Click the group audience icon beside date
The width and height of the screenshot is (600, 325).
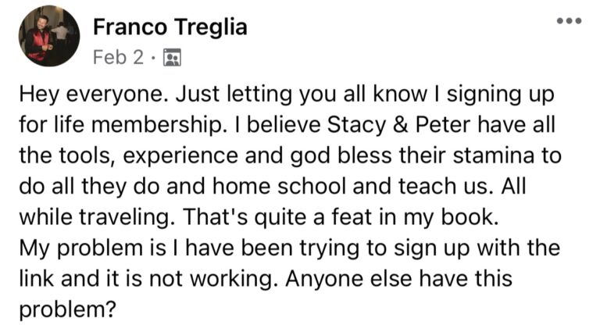173,58
